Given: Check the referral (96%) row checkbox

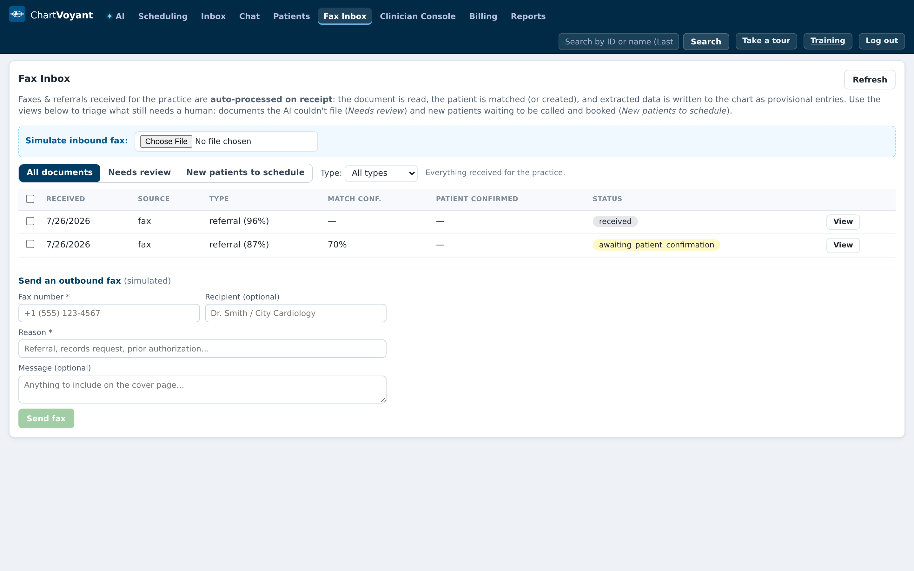Looking at the screenshot, I should [x=30, y=221].
